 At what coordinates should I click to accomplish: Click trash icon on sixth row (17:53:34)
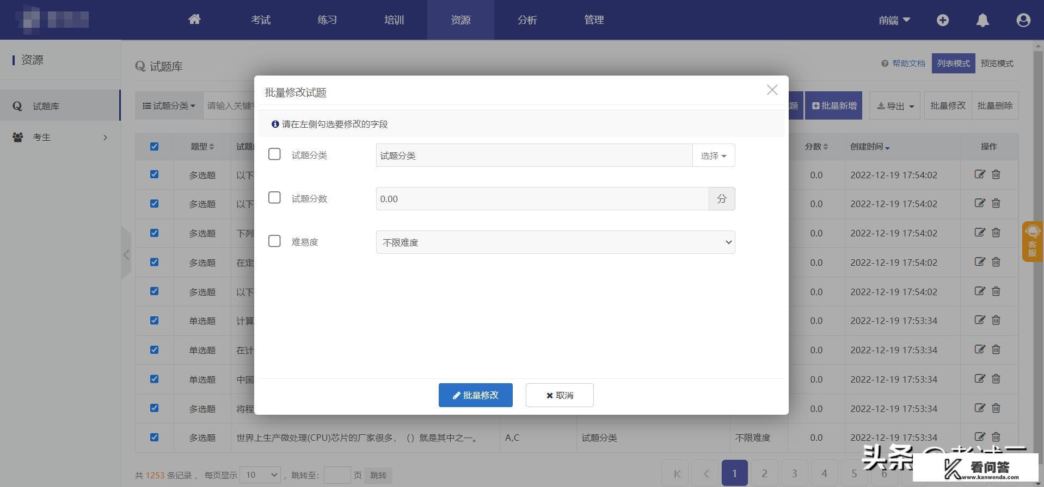tap(996, 320)
